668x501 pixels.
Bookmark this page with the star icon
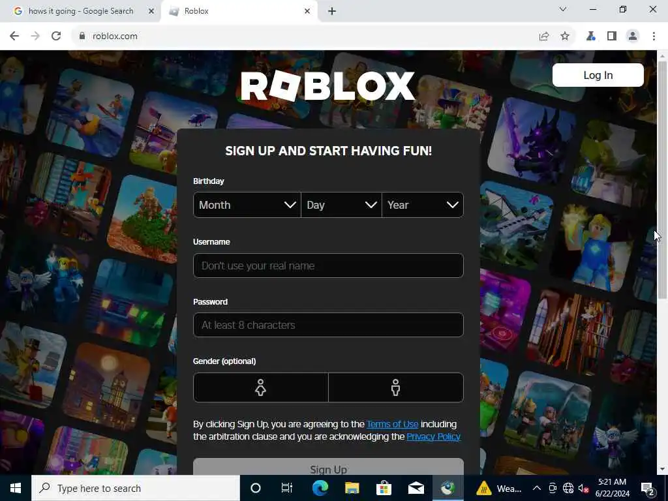tap(565, 37)
